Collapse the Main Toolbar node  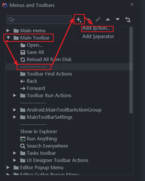click(x=8, y=38)
